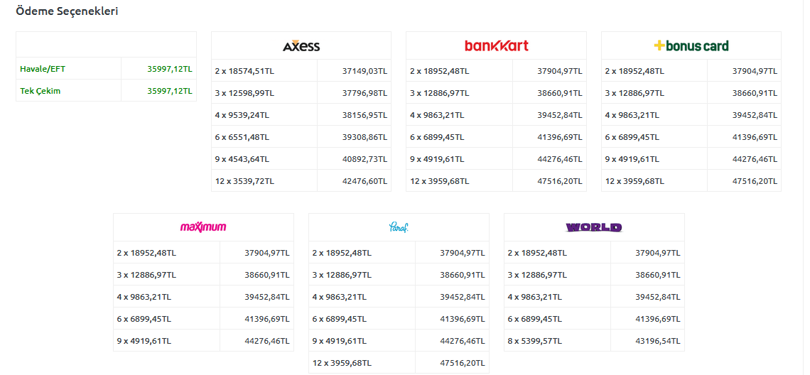Click 37904,97TL total in bonus card table
The image size is (810, 375).
(x=755, y=71)
